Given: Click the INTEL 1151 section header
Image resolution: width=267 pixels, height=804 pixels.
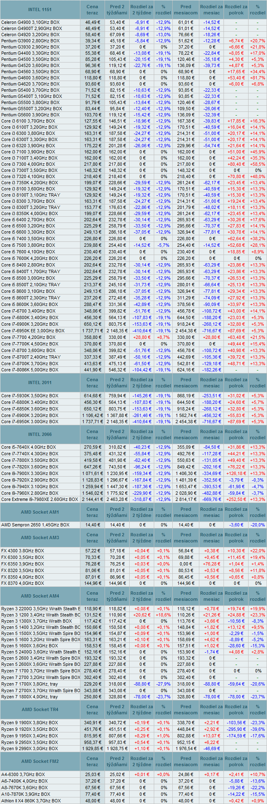Looking at the screenshot, I should pos(40,9).
